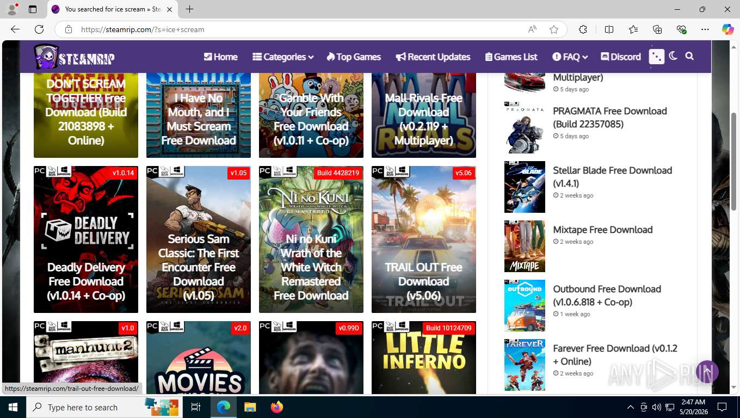
Task: Open the Recent Updates menu item
Action: tap(433, 57)
